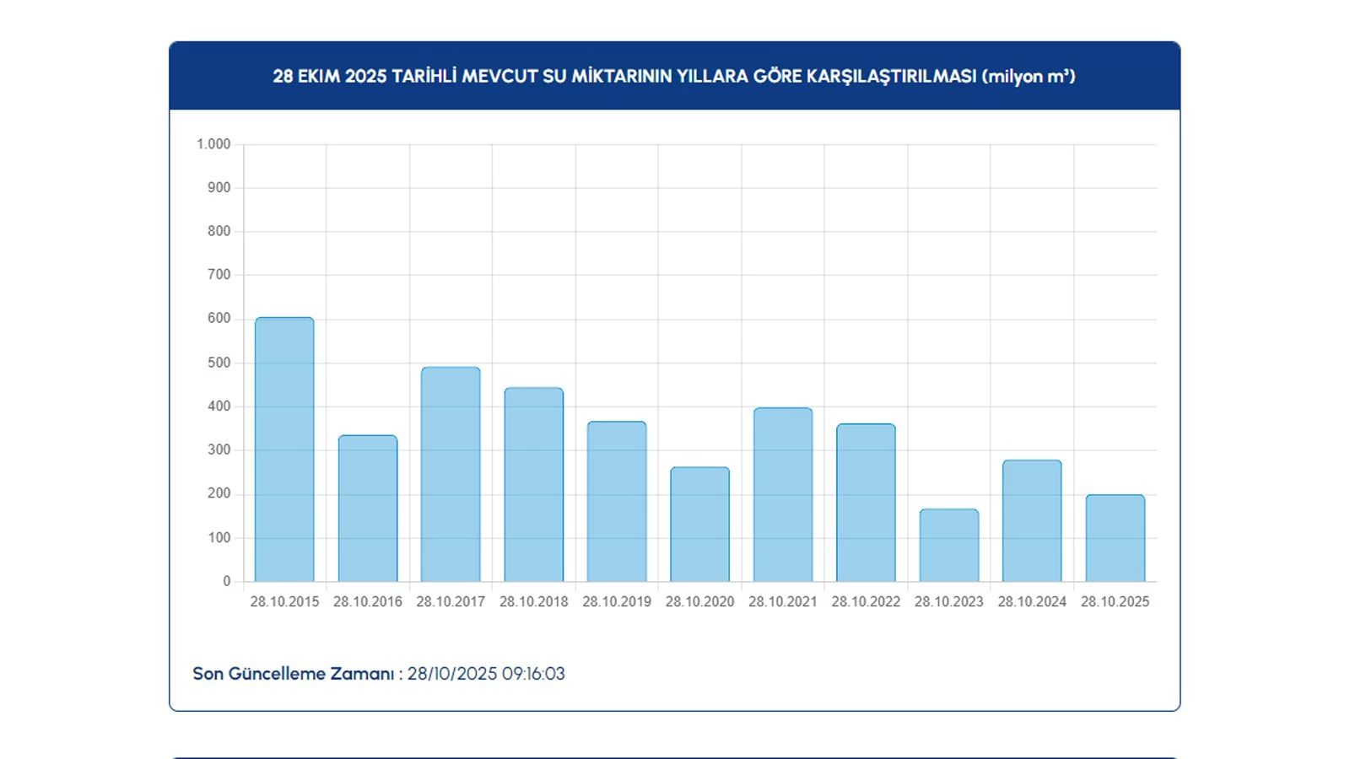Click the 28.10.2017 water level bar

point(451,474)
